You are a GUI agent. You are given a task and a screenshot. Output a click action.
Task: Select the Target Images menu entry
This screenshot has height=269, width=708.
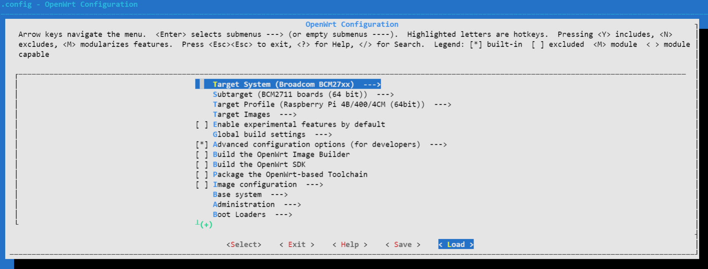click(x=254, y=115)
